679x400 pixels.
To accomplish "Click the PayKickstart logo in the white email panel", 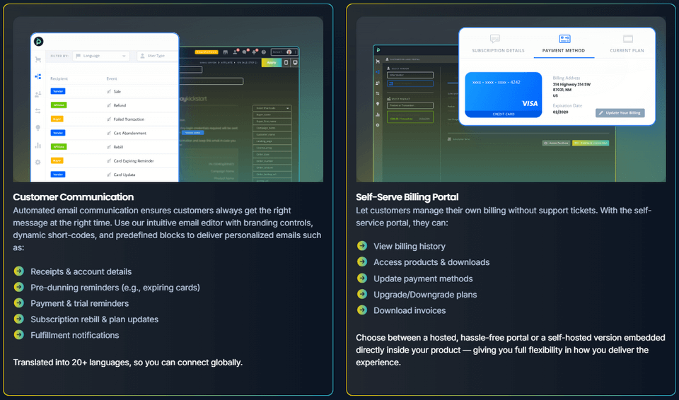I will [38, 42].
